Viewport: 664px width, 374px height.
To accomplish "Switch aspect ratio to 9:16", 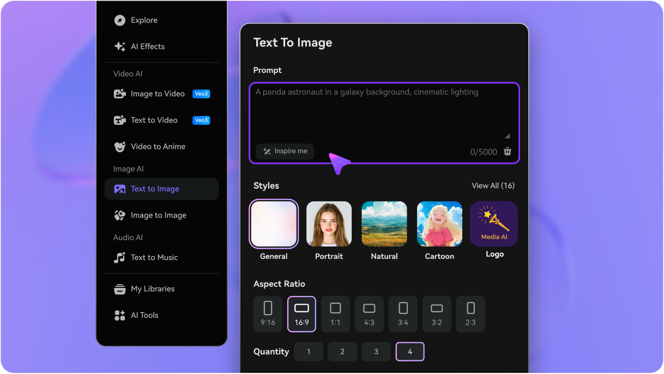I will point(268,314).
